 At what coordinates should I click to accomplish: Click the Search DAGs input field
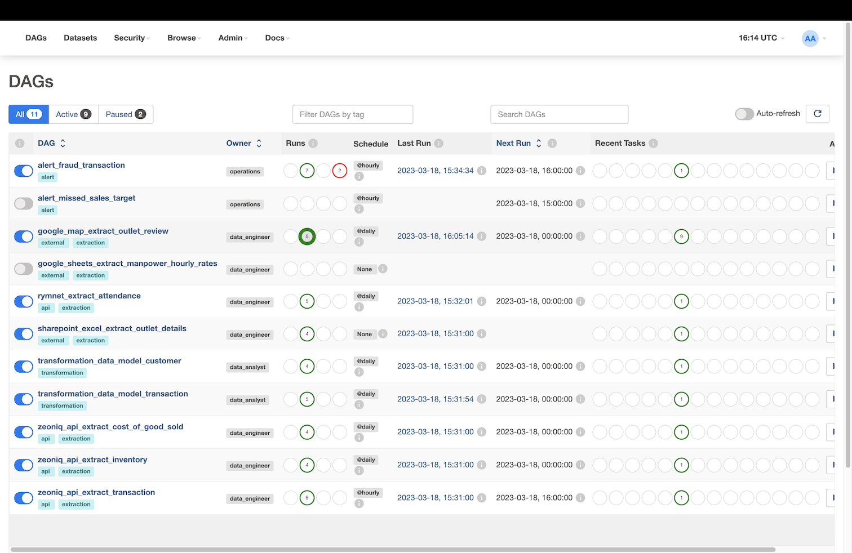[560, 114]
